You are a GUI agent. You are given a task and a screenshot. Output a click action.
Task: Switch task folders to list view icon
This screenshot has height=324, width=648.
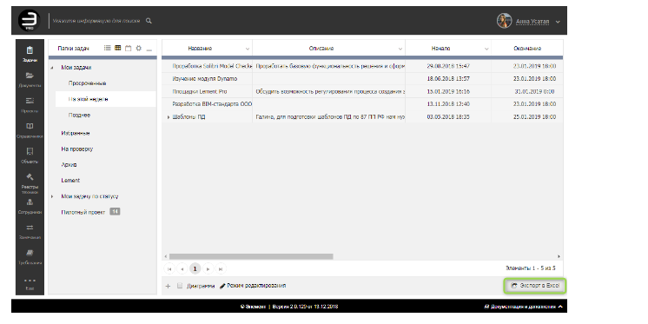coord(108,48)
